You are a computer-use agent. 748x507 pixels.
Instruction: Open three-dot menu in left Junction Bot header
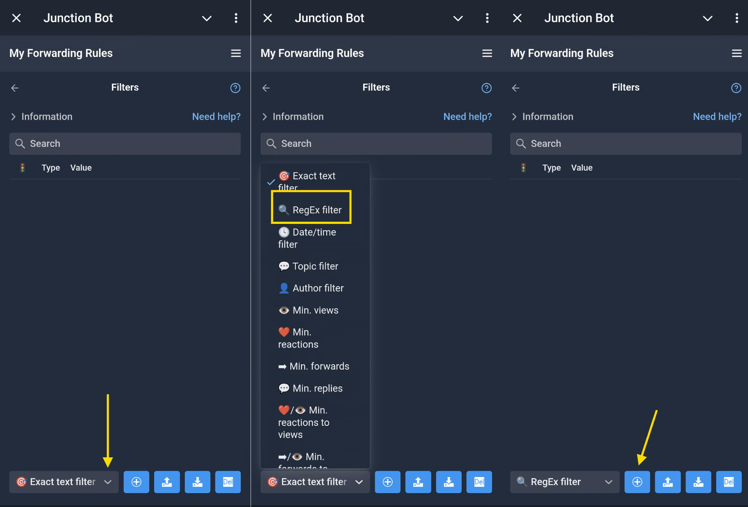236,18
